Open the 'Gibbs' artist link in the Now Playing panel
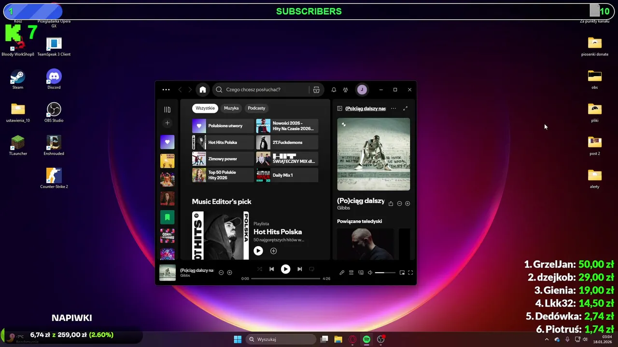Screen dimensions: 618x347 (343, 208)
